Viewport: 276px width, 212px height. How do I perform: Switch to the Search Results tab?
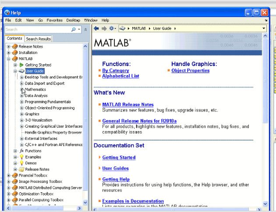click(39, 39)
